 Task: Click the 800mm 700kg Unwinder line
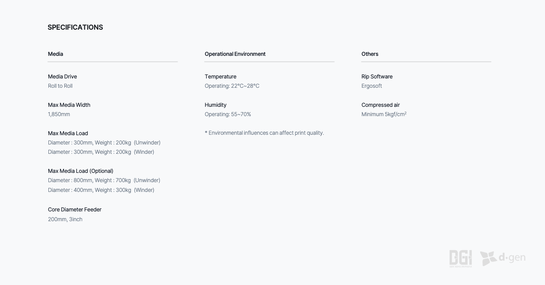(x=104, y=180)
